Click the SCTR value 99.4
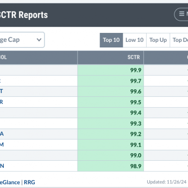The height and width of the screenshot is (188, 188). pos(136,113)
